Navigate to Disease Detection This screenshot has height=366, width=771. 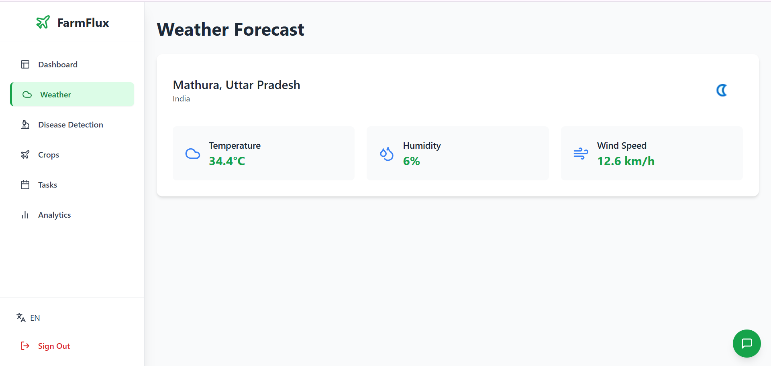pyautogui.click(x=71, y=125)
